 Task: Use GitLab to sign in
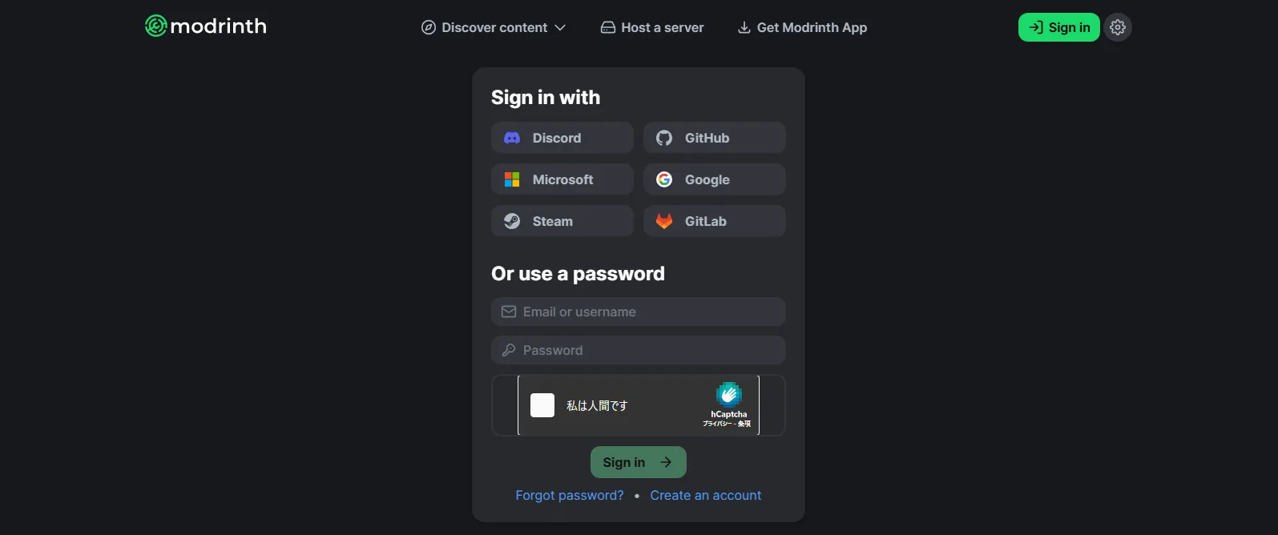point(713,220)
